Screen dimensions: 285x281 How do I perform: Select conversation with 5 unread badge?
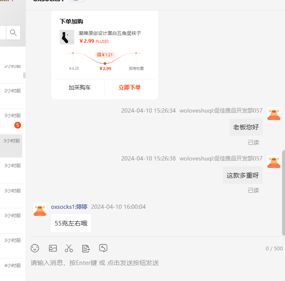point(12,120)
